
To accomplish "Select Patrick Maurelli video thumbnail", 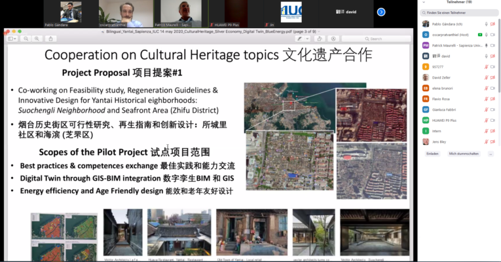I will click(x=181, y=13).
